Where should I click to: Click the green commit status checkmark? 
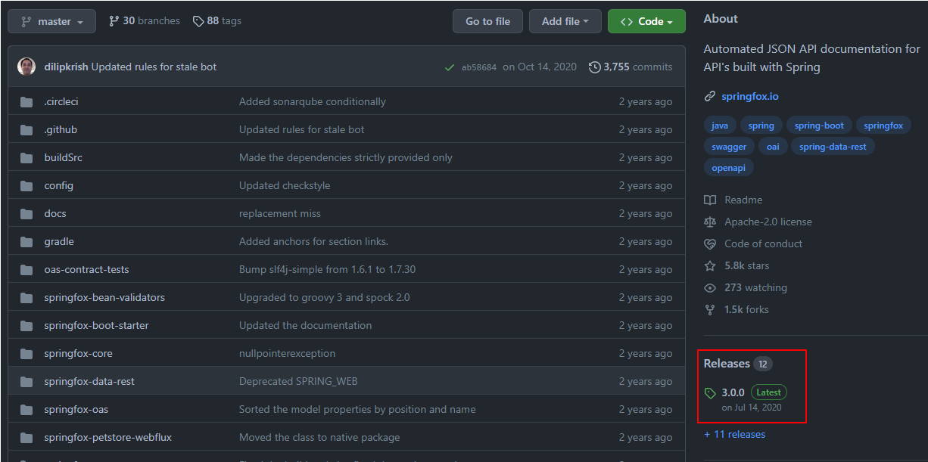pos(450,67)
